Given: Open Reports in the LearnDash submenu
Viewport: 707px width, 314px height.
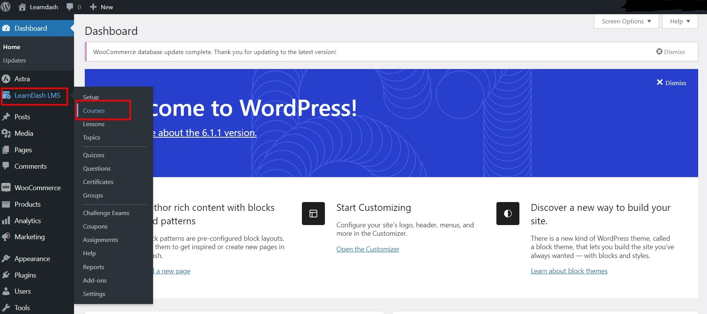Looking at the screenshot, I should click(x=94, y=267).
